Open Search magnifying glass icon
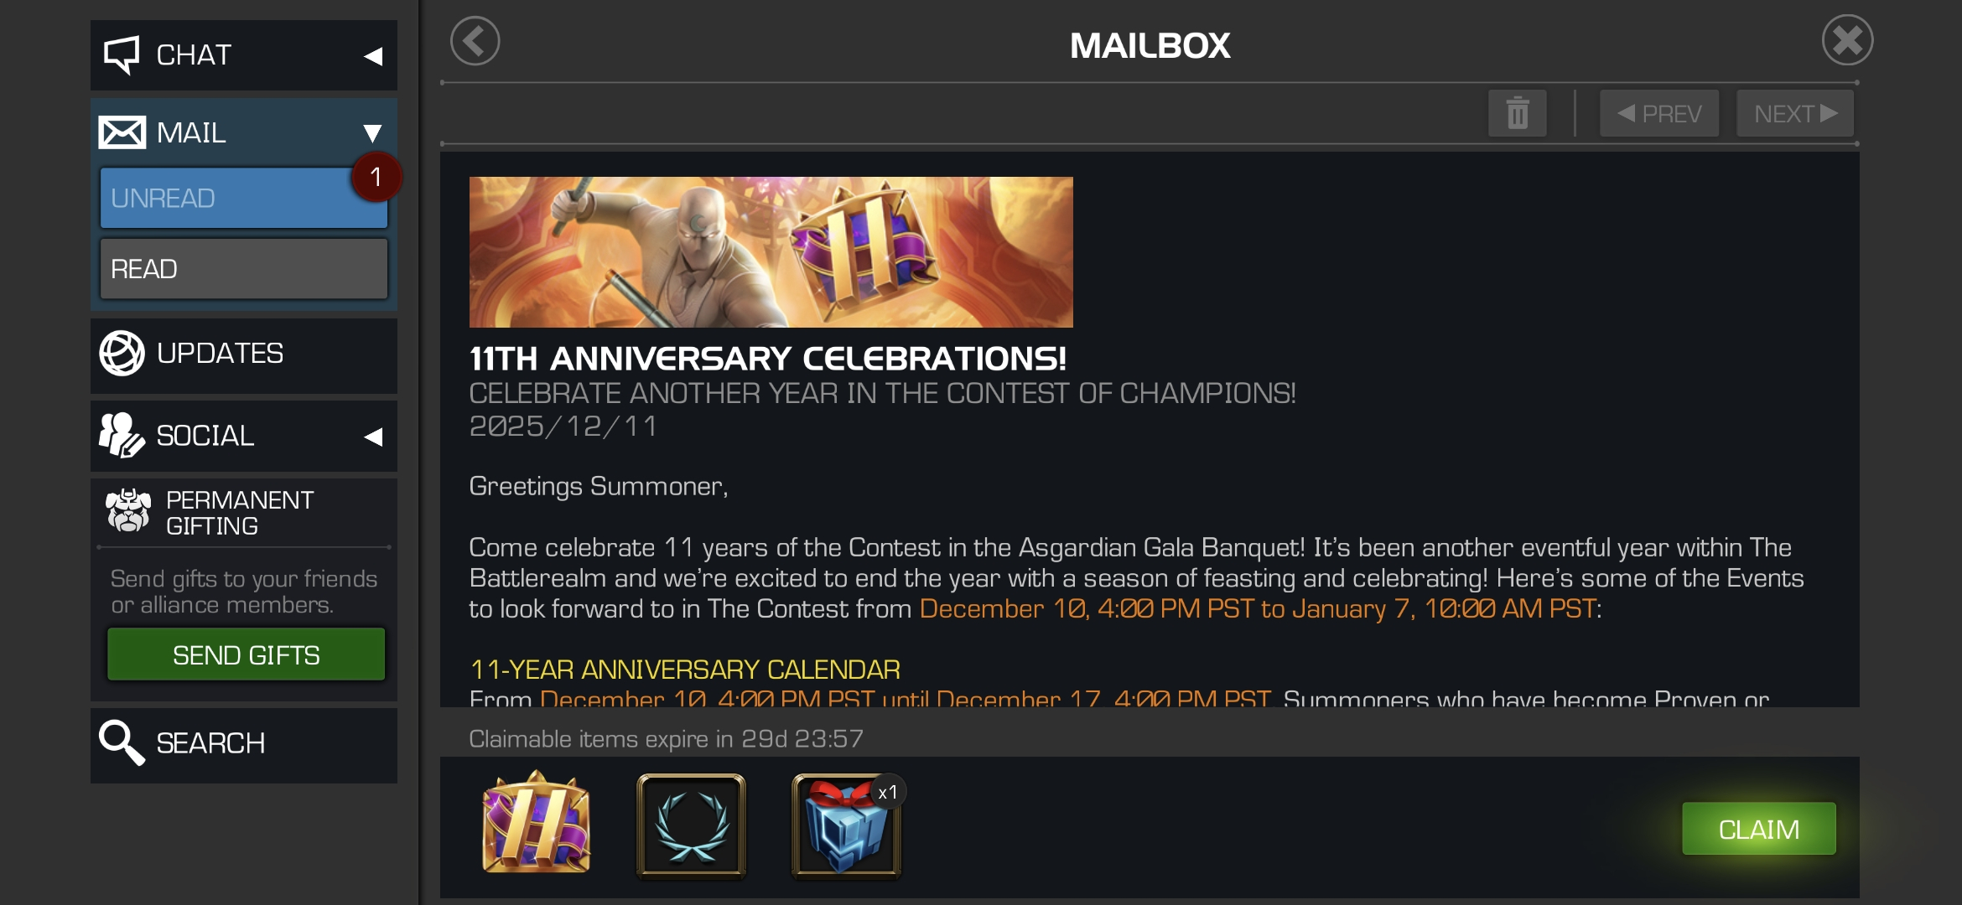Image resolution: width=1962 pixels, height=905 pixels. tap(122, 742)
